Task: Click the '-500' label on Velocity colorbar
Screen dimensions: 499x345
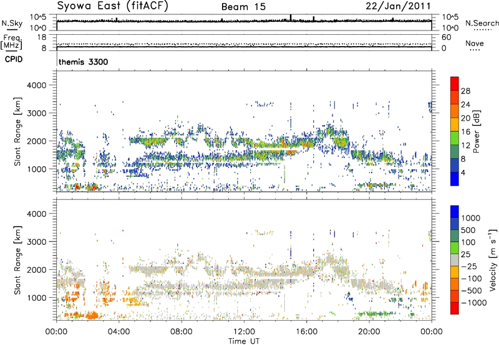Action: [x=472, y=291]
